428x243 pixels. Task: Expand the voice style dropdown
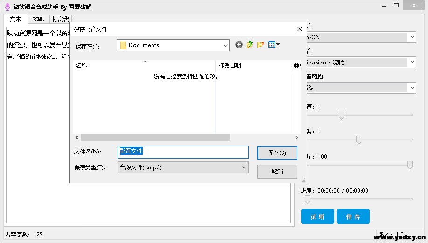[412, 88]
